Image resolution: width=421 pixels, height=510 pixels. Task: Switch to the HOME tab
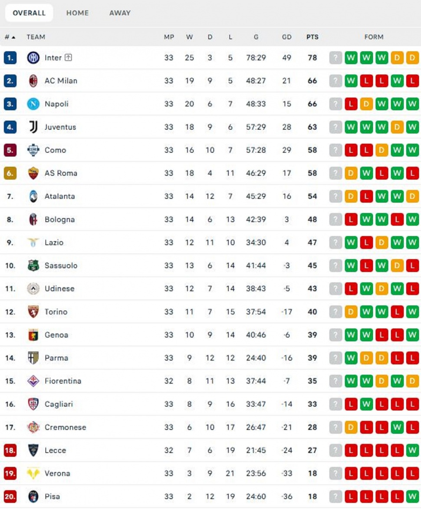(x=77, y=13)
